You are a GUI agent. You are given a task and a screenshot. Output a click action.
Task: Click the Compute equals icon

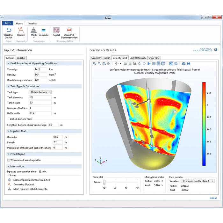tap(44, 30)
